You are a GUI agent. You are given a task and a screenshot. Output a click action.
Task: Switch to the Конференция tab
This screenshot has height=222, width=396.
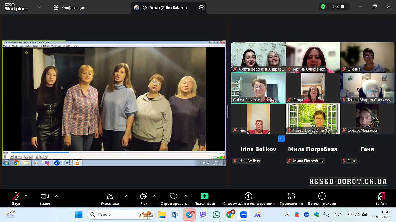[69, 8]
